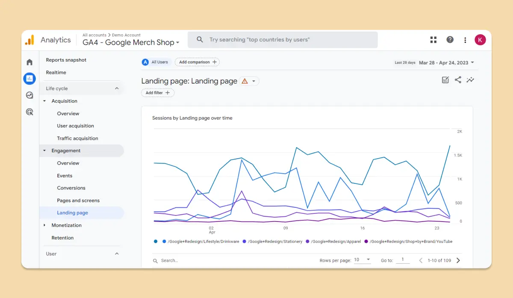Click the All Users segment chip
The image size is (513, 298).
click(x=156, y=62)
